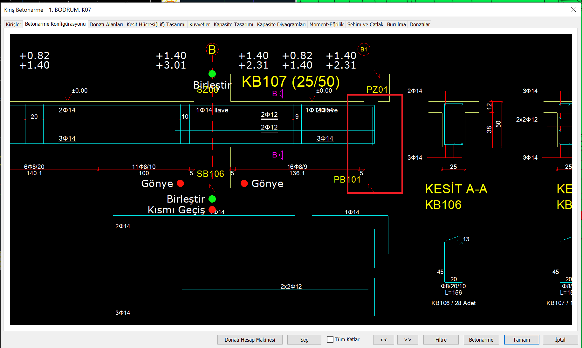Open the Kapasite Tasarımı tab

pyautogui.click(x=233, y=24)
